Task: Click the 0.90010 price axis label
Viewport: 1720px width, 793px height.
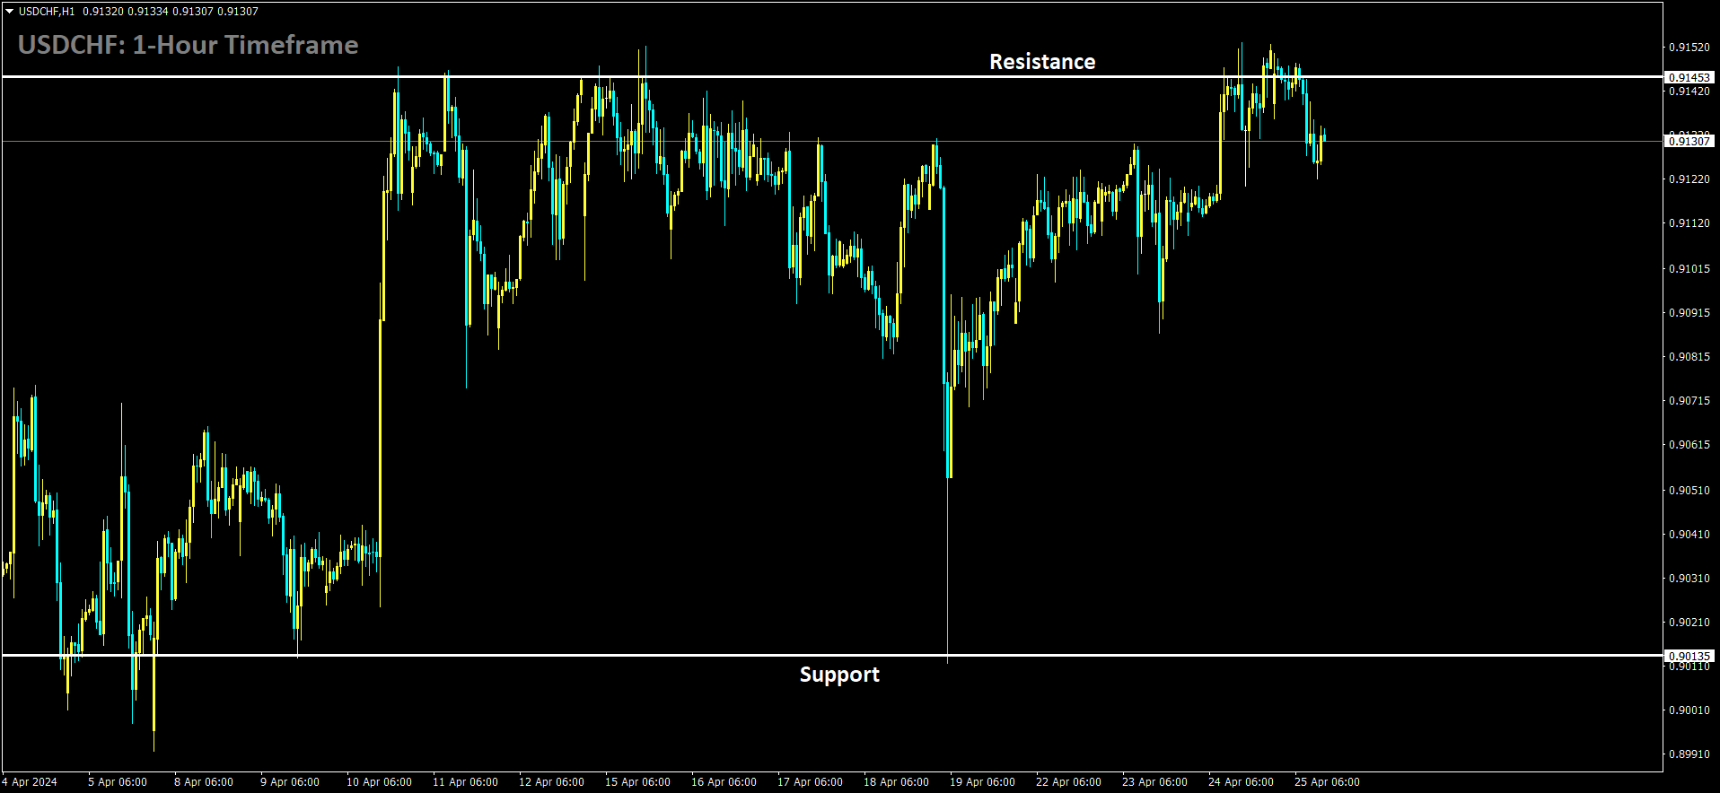Action: [1689, 710]
